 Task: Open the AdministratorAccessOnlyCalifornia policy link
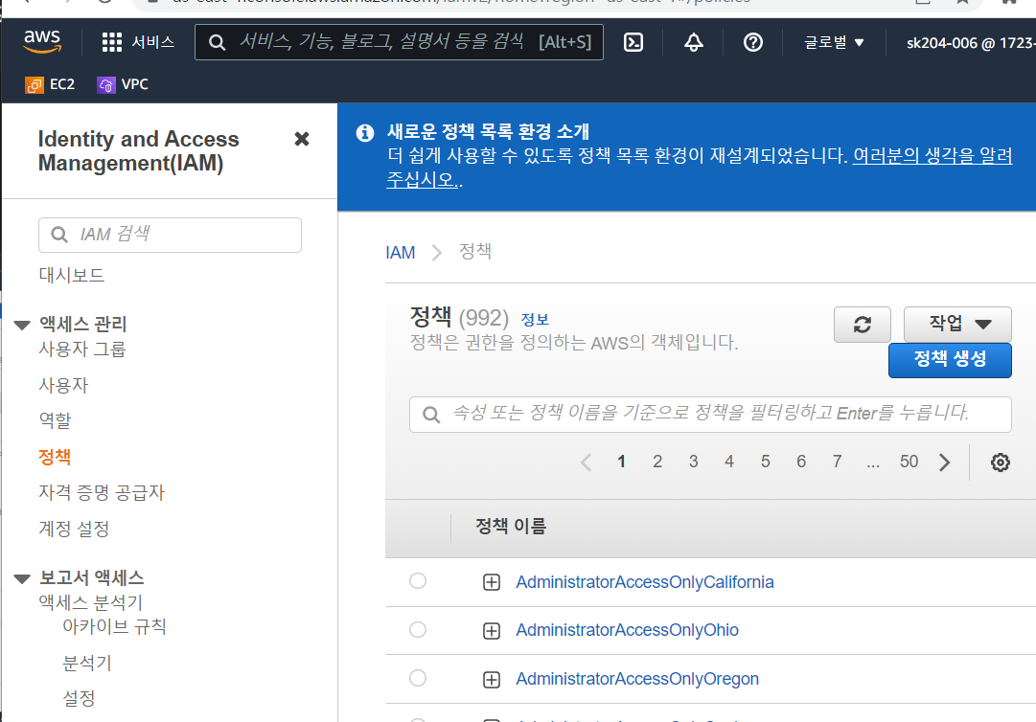pyautogui.click(x=645, y=582)
